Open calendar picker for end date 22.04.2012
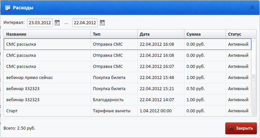 pos(102,23)
